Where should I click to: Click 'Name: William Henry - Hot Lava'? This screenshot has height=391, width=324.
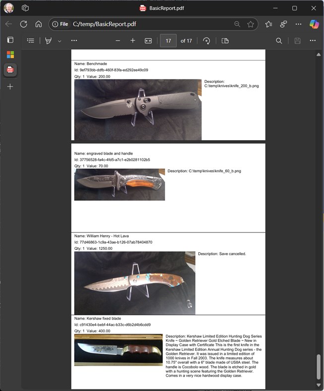pos(101,236)
